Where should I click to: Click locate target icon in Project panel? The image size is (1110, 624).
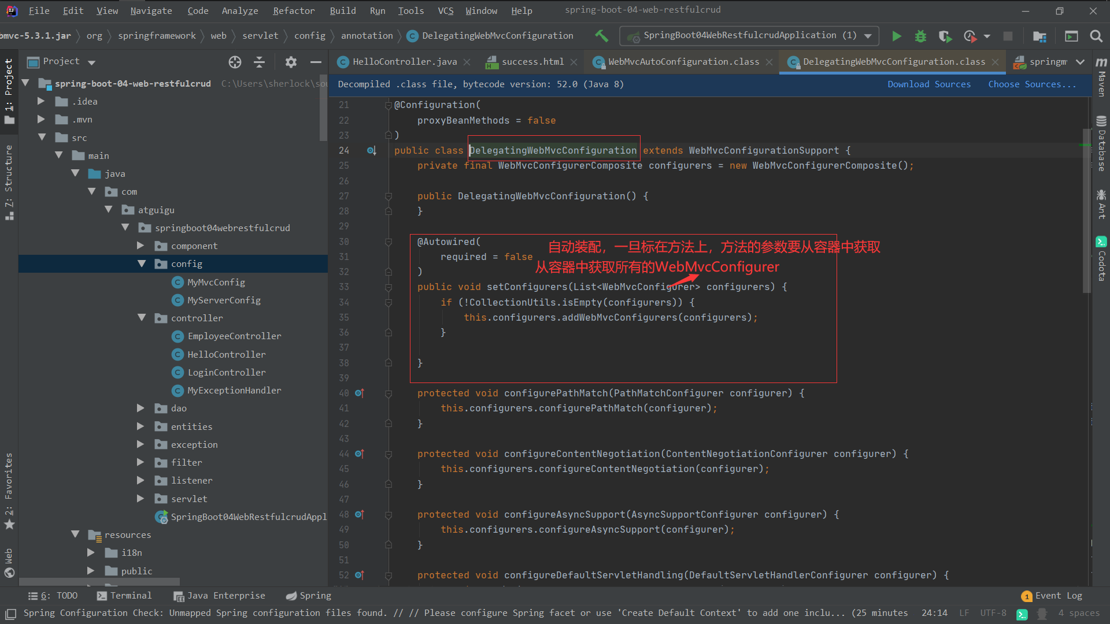coord(235,62)
